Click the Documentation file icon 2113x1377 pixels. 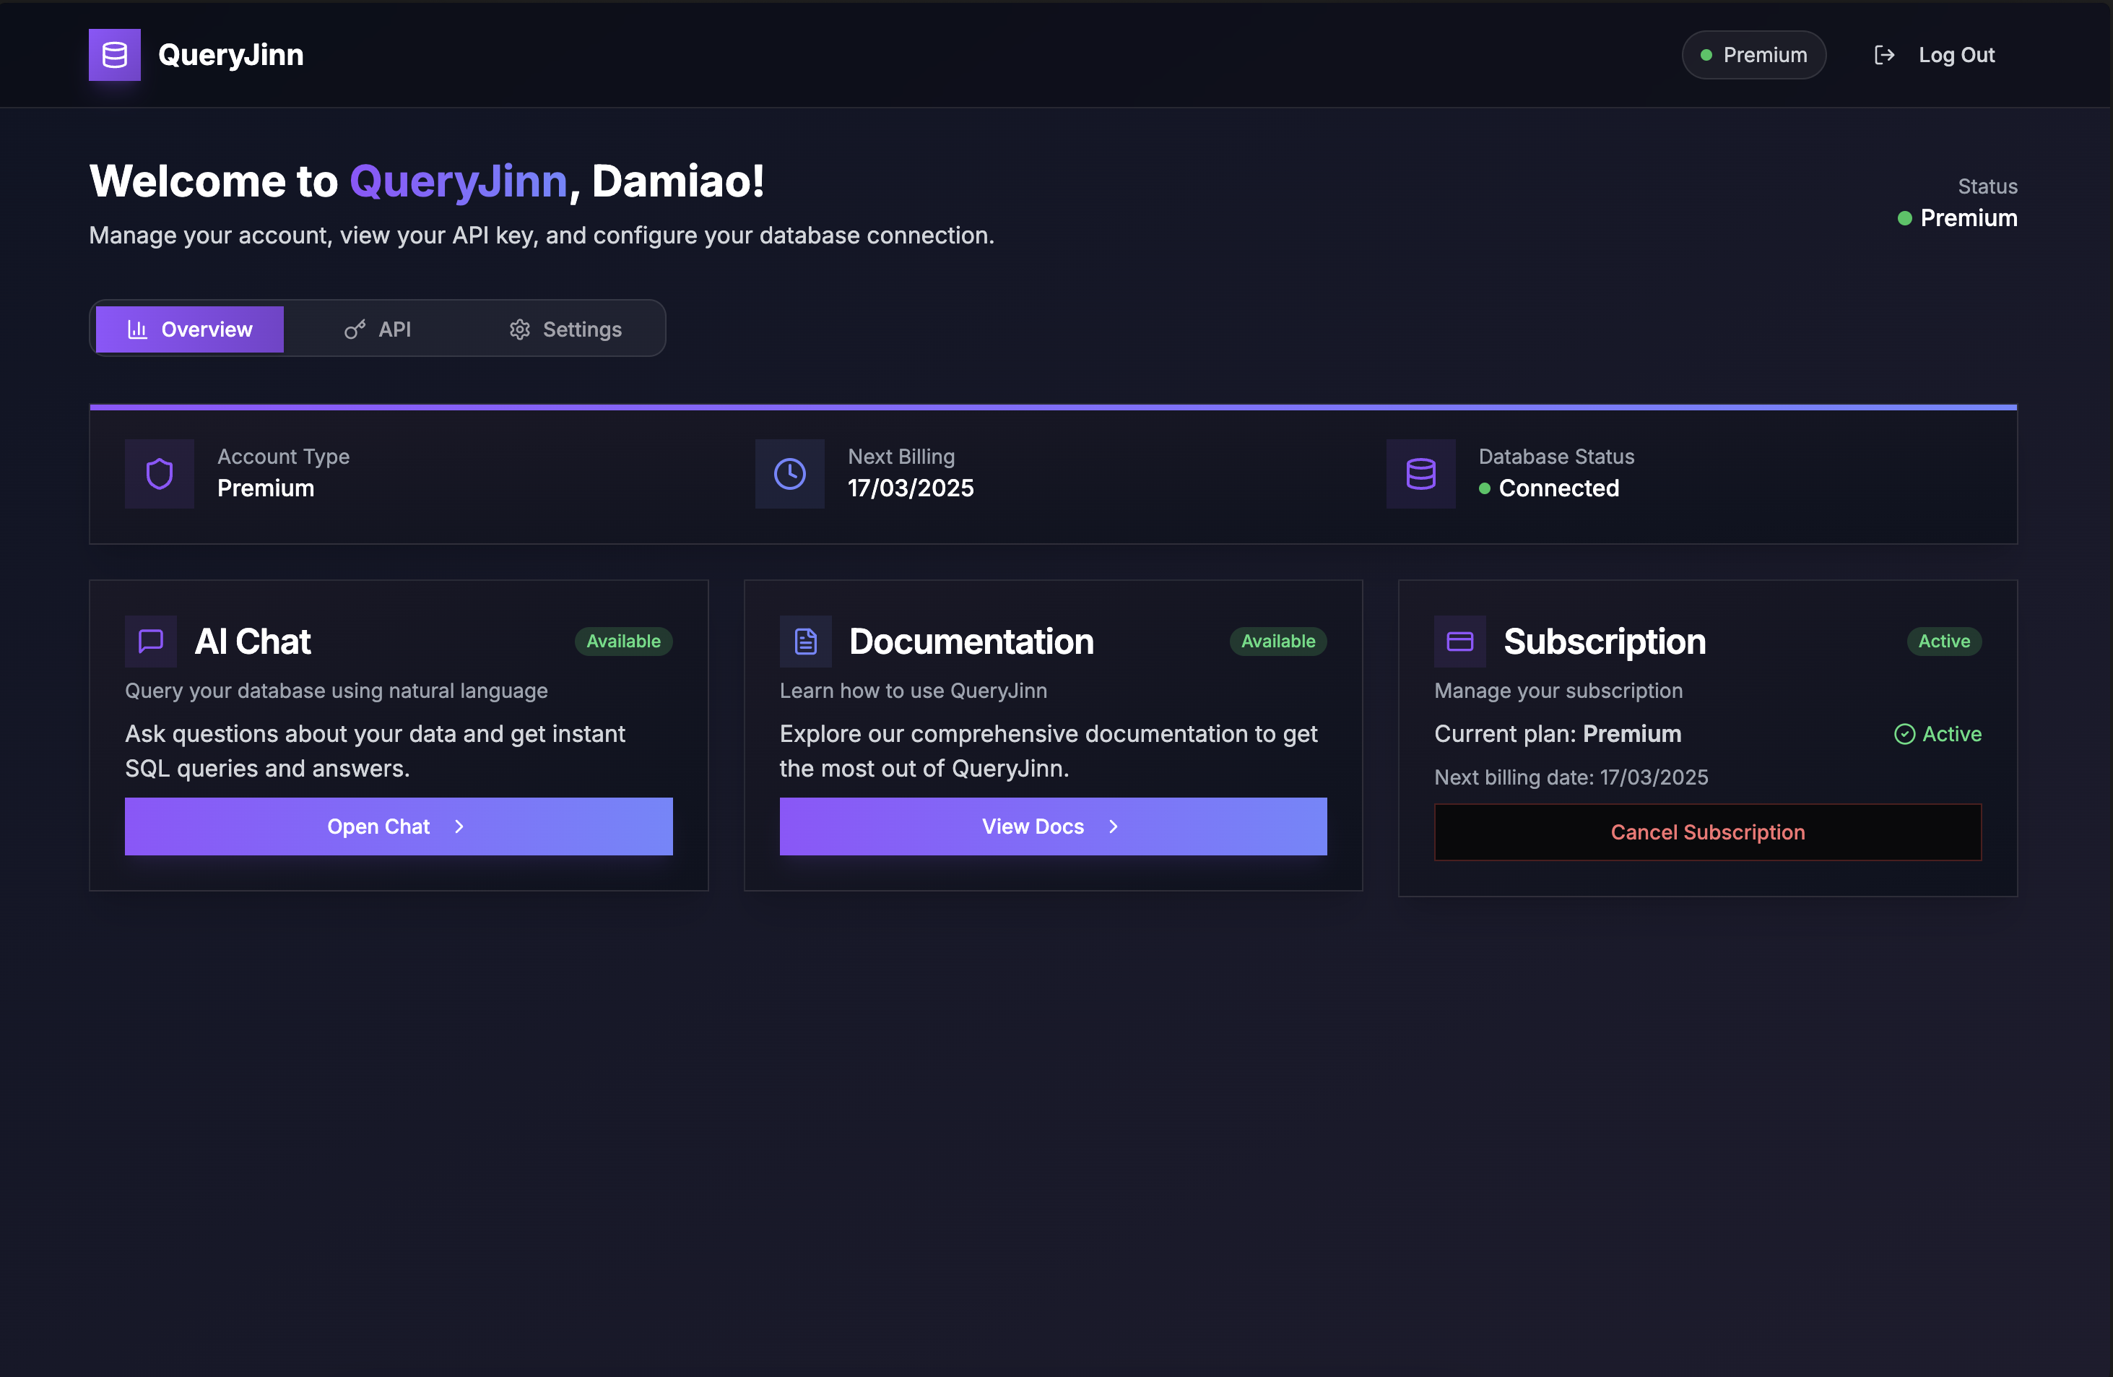805,641
